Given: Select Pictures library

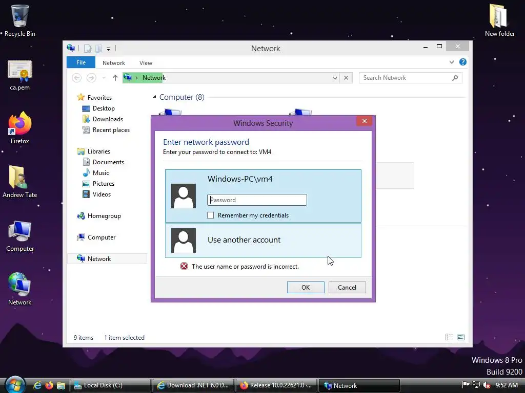Looking at the screenshot, I should coord(98,184).
